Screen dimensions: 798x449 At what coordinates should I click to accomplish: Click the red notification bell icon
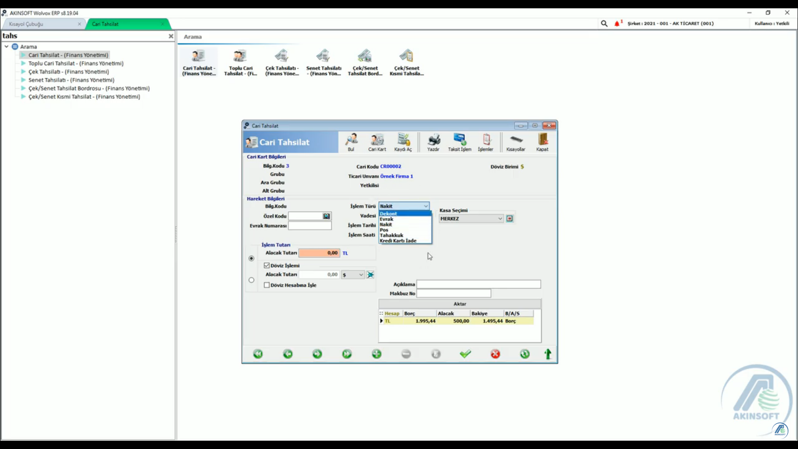tap(617, 24)
